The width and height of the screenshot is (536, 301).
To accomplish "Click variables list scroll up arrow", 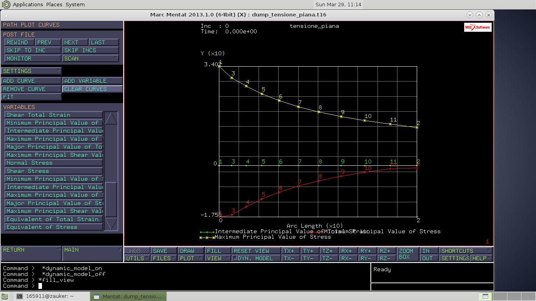I will pyautogui.click(x=111, y=118).
